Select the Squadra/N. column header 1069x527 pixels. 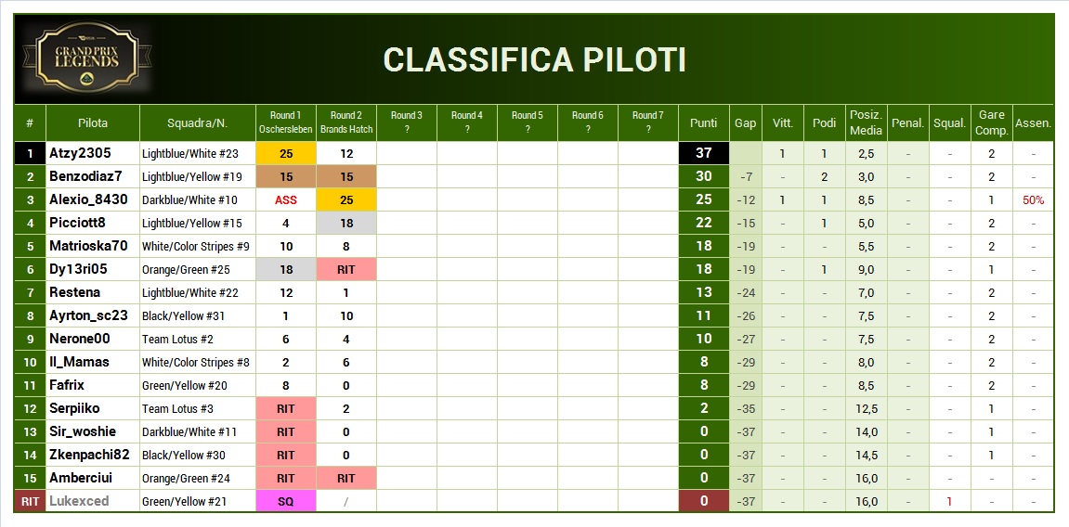197,123
